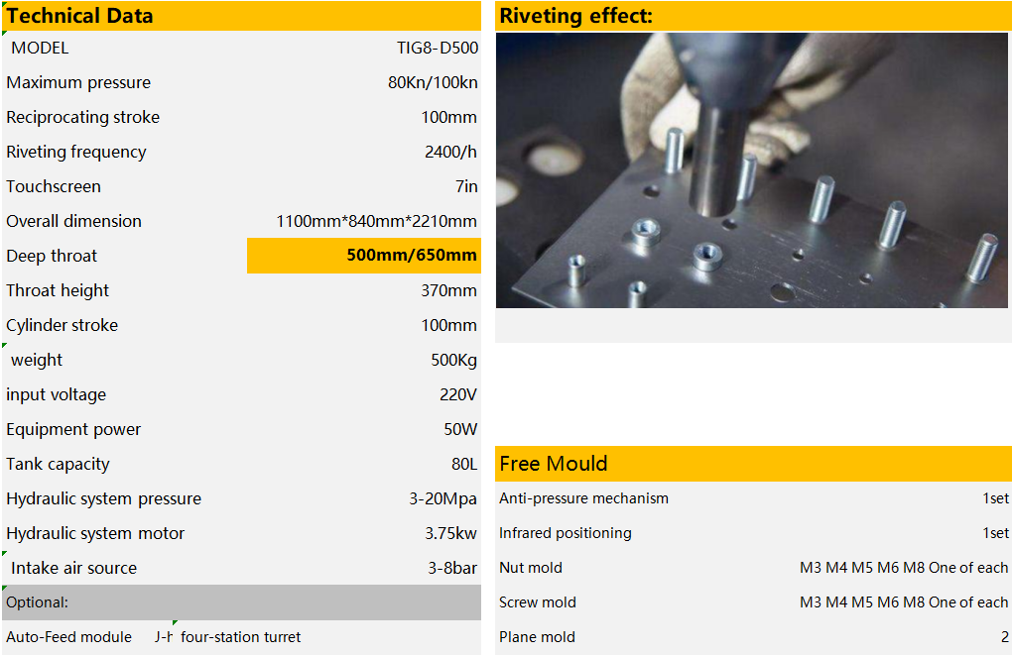
Task: Click the riveting effect product photo
Action: coord(751,170)
